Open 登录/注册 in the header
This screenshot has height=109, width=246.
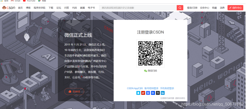[192, 8]
